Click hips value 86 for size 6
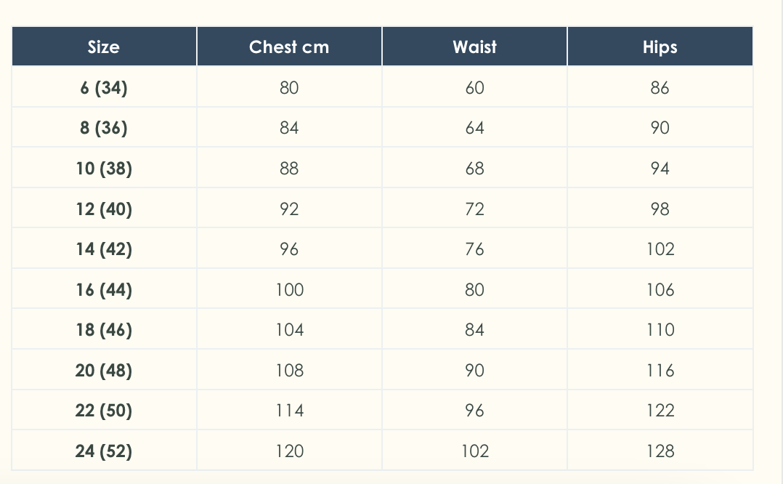Screen dimensions: 783x484 660,88
